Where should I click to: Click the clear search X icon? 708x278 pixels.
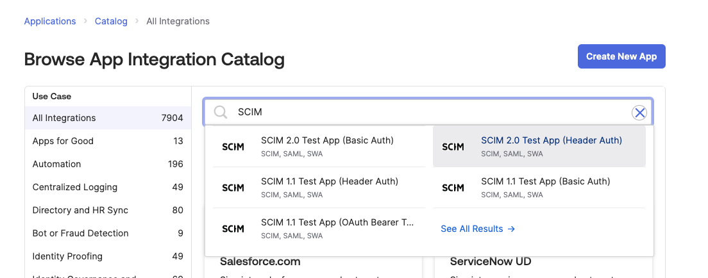coord(639,113)
